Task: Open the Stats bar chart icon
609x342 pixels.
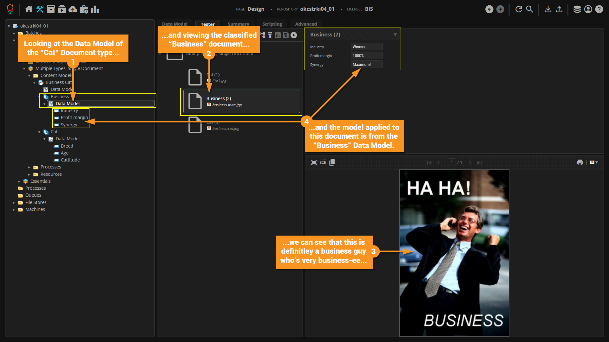Action: click(x=95, y=9)
